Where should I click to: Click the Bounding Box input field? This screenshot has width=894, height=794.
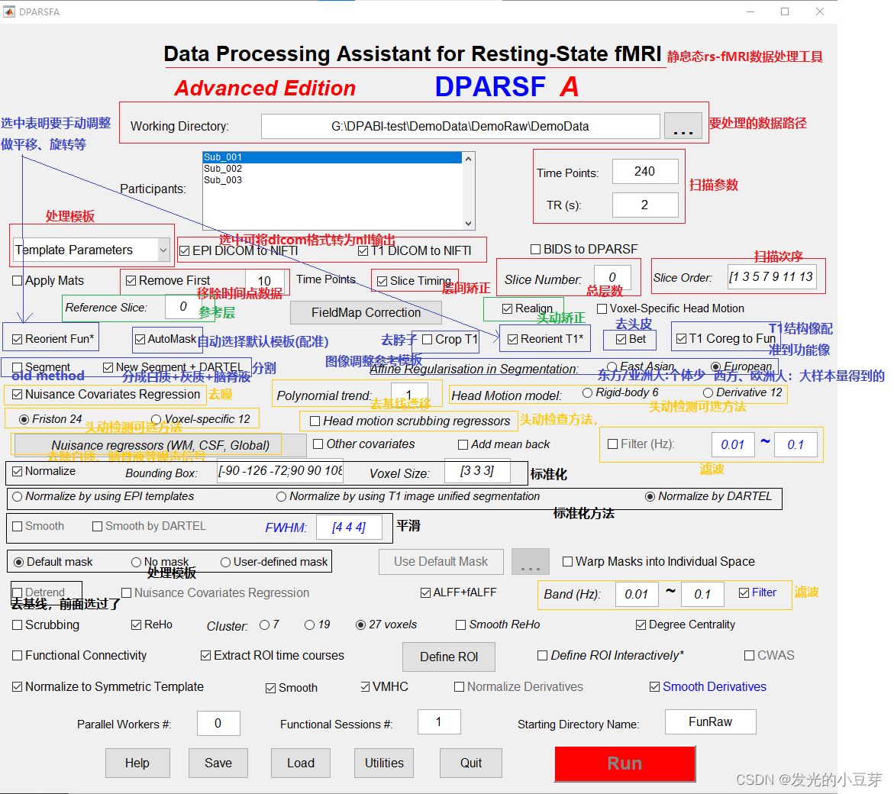coord(280,471)
